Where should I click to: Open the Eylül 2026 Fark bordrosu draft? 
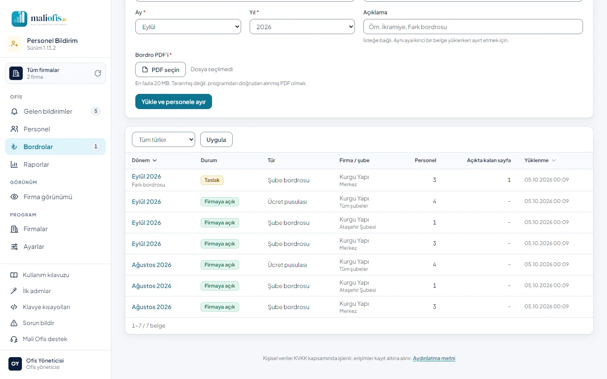(146, 176)
